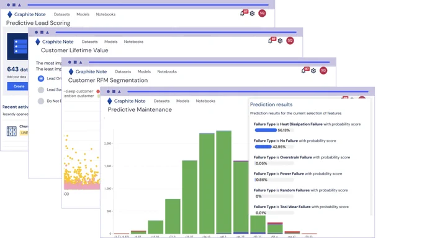Open Models in Customer Lifetime Value window
The height and width of the screenshot is (238, 422).
click(x=111, y=42)
